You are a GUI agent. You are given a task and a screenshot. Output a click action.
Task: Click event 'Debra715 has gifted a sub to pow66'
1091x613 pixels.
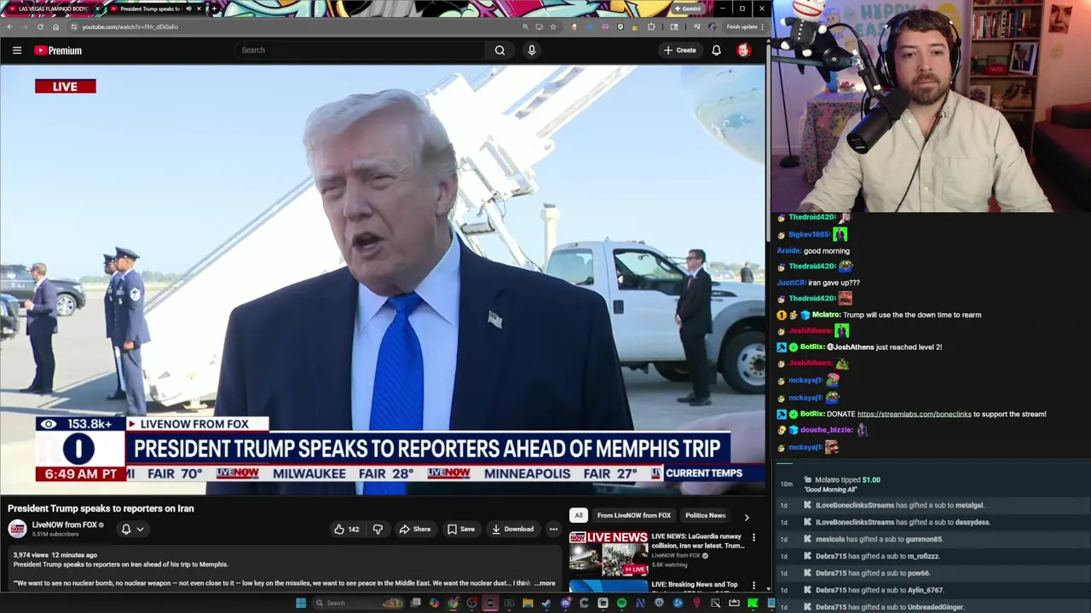pos(872,573)
